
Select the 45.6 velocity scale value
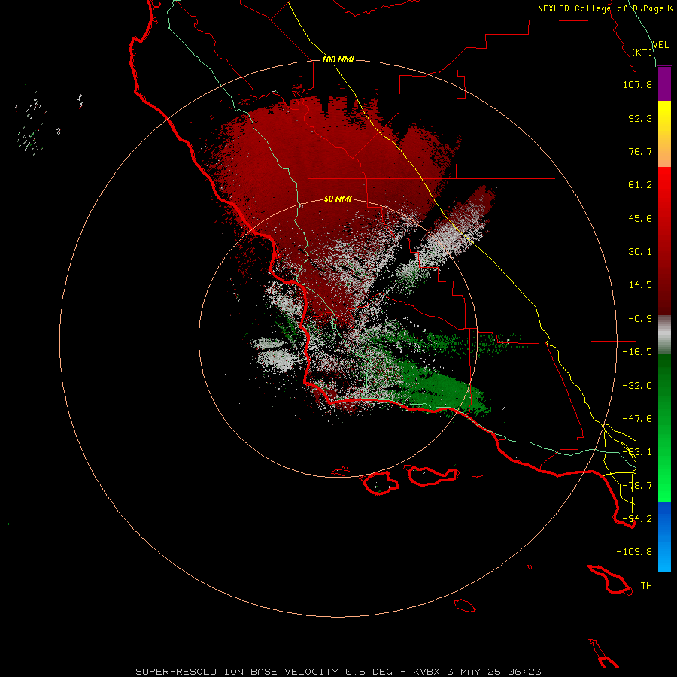(x=640, y=218)
